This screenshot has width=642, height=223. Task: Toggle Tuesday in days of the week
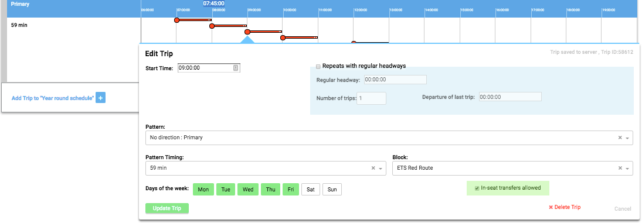coord(226,190)
